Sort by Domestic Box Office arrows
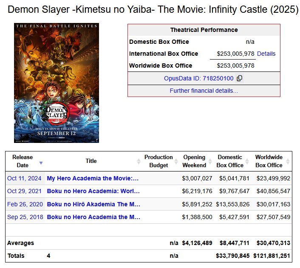 [x=247, y=161]
